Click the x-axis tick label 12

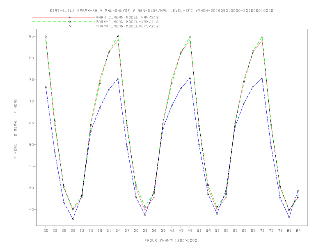(x=82, y=230)
